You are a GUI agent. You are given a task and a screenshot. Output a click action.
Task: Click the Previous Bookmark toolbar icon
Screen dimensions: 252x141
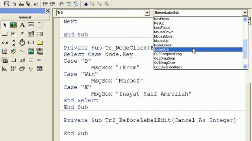pos(100,4)
